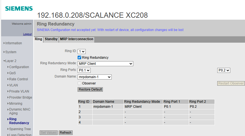245x136 pixels.
Task: Click the Restore Default button
Action: 90,89
